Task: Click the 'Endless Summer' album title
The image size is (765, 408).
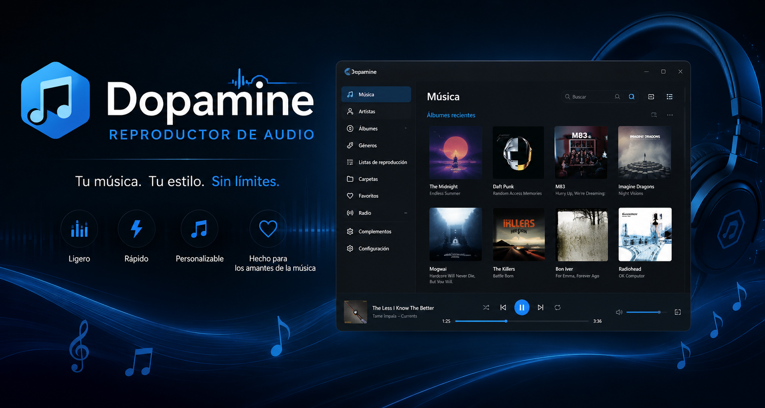Action: [445, 193]
